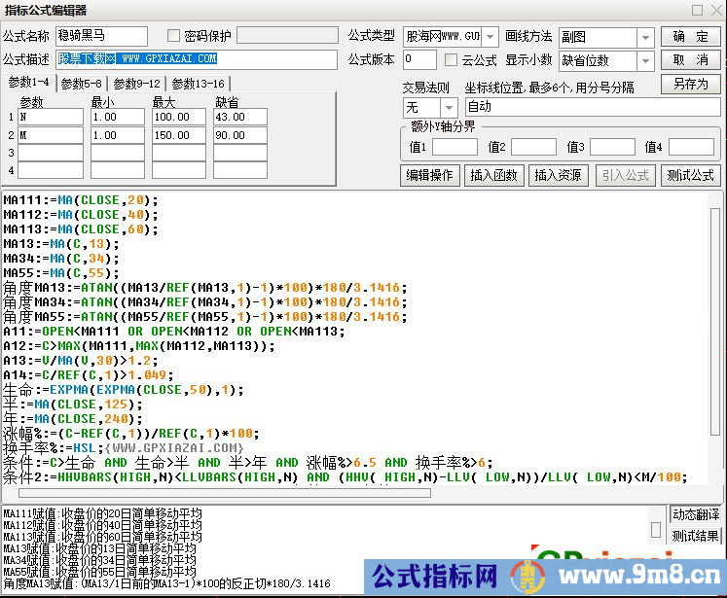727x598 pixels.
Task: Click parameter 2 最大 value 150.00
Action: tap(179, 135)
